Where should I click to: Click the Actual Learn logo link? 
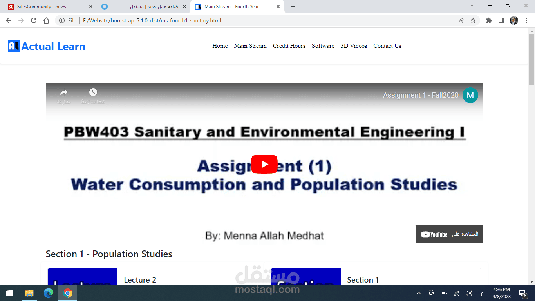47,46
